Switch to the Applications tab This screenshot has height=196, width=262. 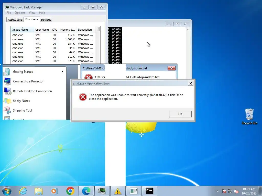coord(15,20)
